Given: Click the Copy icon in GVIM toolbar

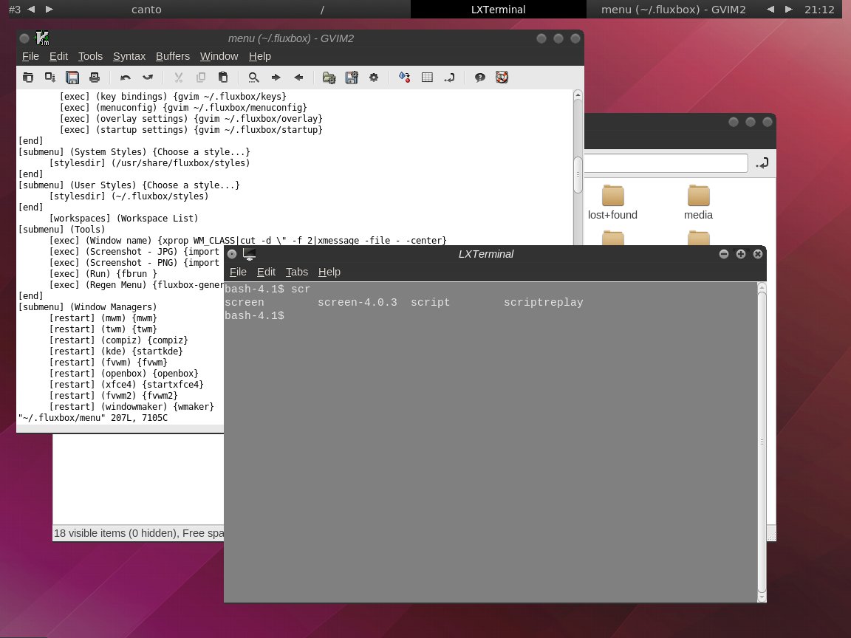Looking at the screenshot, I should [x=201, y=78].
